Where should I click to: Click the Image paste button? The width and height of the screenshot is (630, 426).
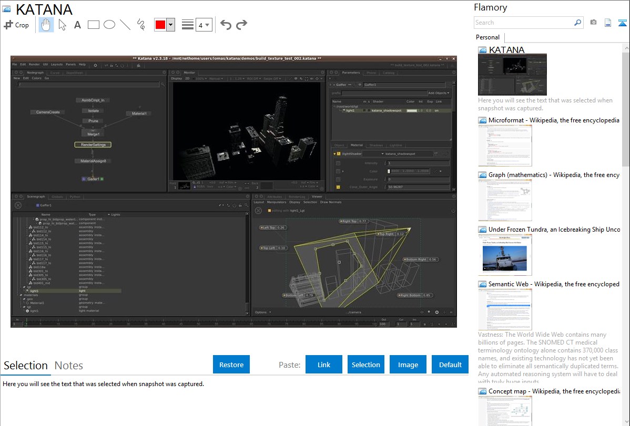[408, 365]
